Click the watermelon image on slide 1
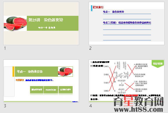This screenshot has width=168, height=113. [x=15, y=23]
